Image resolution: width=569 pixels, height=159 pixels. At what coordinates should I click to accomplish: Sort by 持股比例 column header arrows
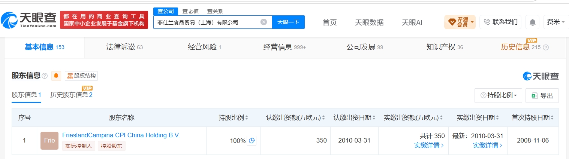(247, 117)
